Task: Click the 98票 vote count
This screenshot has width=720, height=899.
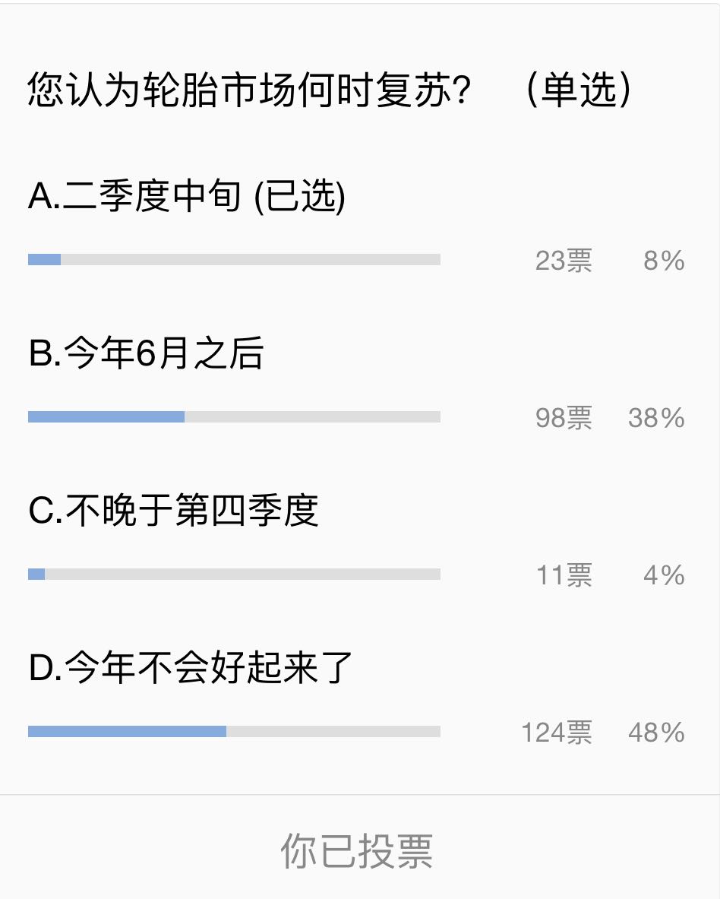Action: pos(564,418)
